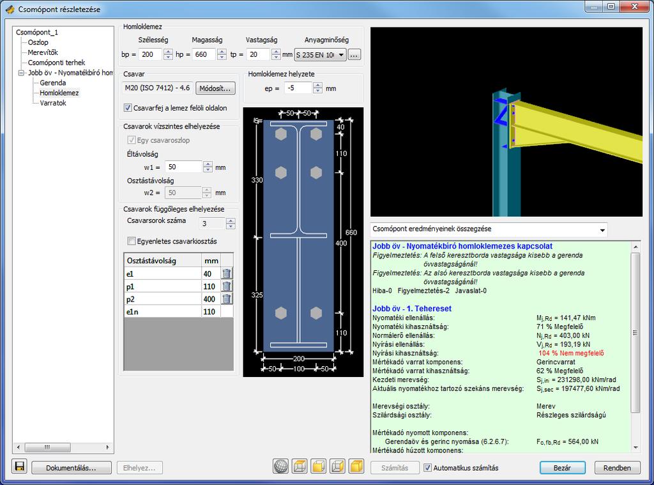This screenshot has width=654, height=485.
Task: Click hp height spinner arrows
Action: pos(222,54)
